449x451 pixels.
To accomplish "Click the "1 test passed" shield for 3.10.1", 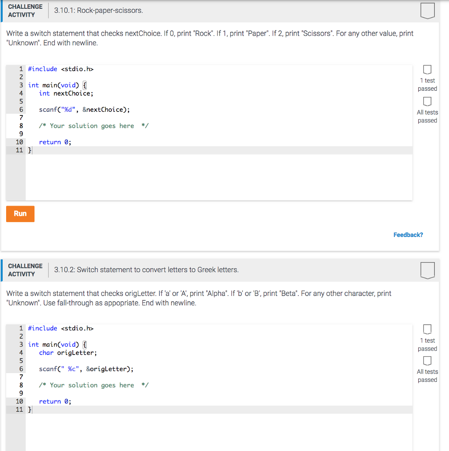I will (427, 77).
